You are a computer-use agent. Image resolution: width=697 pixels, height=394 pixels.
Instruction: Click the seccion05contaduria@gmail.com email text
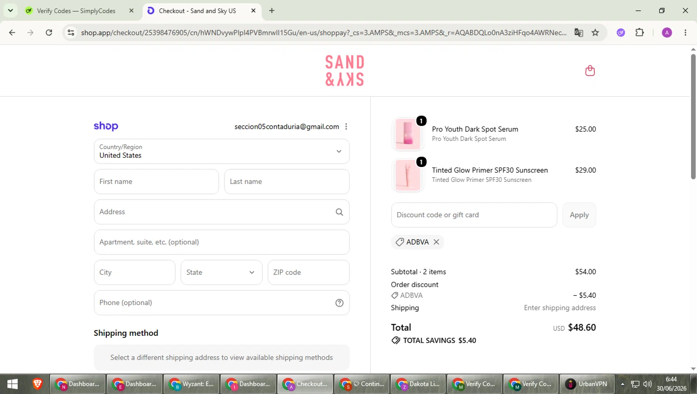tap(287, 127)
